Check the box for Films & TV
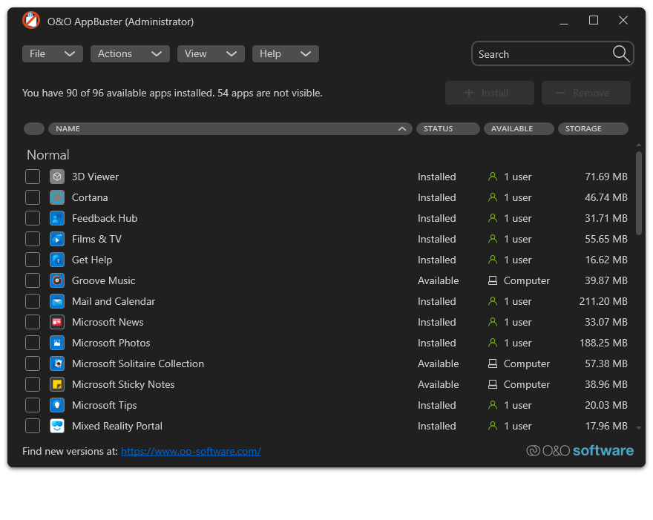Image resolution: width=653 pixels, height=520 pixels. click(33, 239)
